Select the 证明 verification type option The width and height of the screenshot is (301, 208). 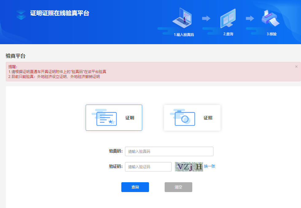[114, 117]
